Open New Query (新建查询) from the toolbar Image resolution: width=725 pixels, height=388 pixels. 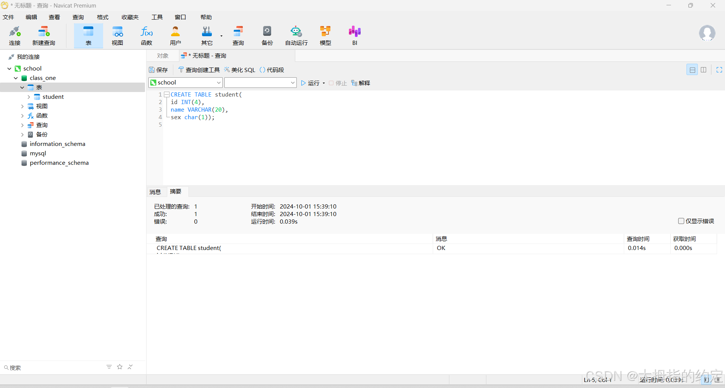44,36
